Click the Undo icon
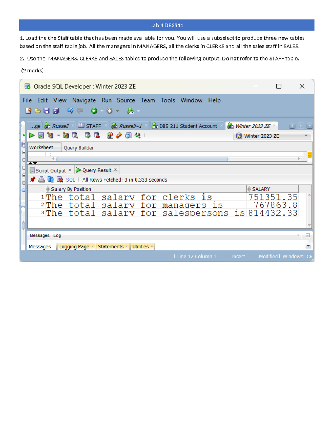334x433 pixels. pyautogui.click(x=70, y=111)
